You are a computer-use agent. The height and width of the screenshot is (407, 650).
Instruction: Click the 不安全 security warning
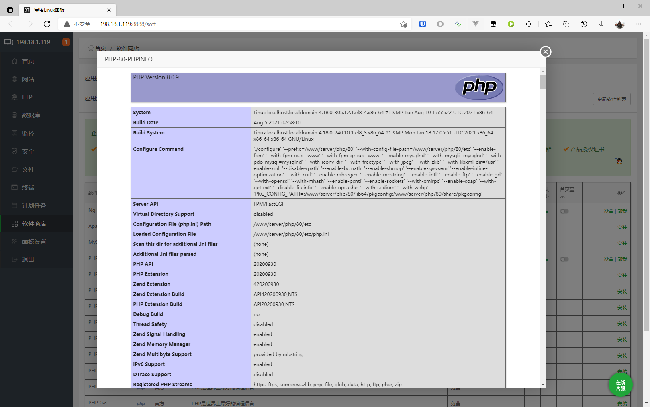(77, 24)
